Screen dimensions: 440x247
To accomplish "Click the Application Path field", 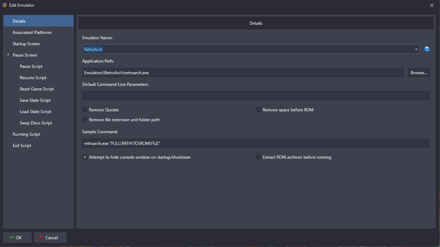I will tap(243, 72).
